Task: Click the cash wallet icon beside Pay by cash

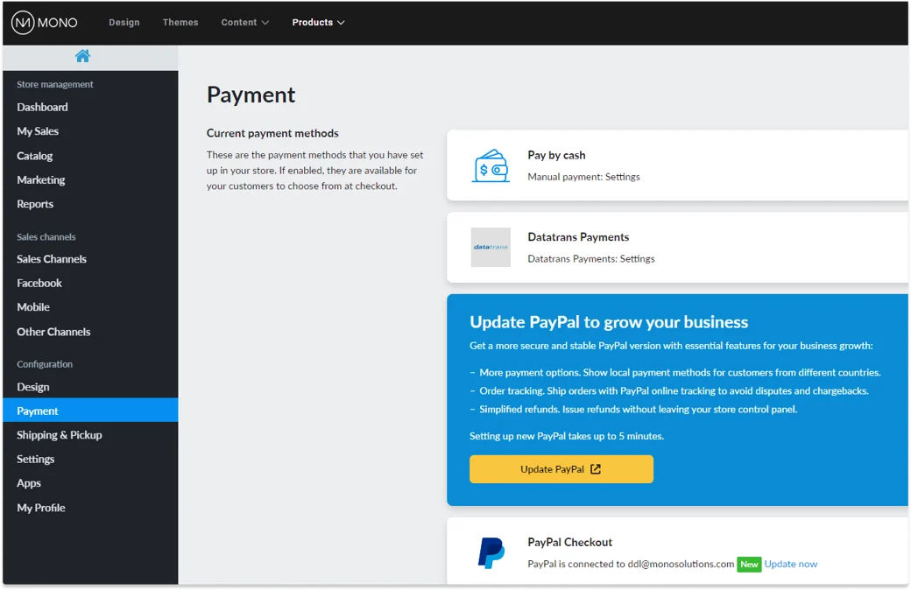Action: pyautogui.click(x=491, y=165)
